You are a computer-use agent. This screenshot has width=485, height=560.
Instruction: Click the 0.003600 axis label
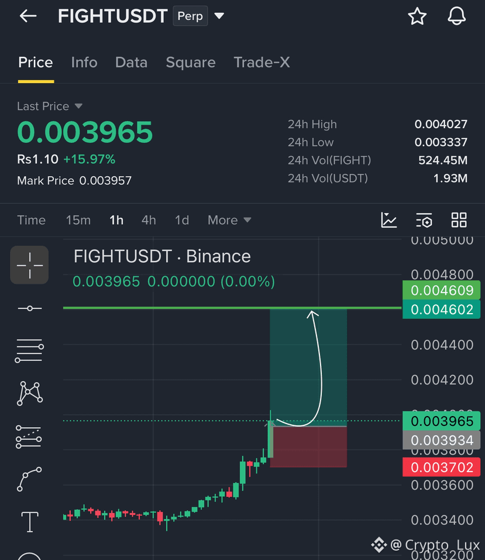pos(442,485)
